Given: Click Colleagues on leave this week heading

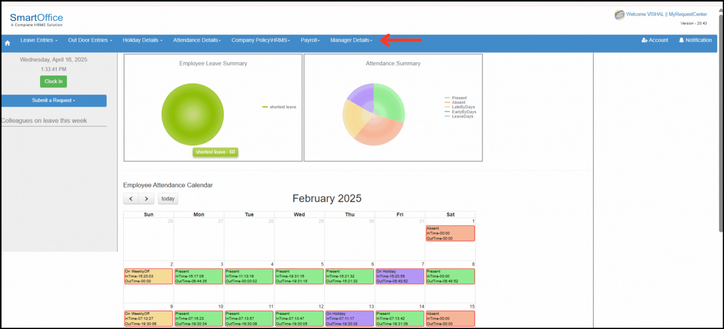Looking at the screenshot, I should click(x=44, y=121).
